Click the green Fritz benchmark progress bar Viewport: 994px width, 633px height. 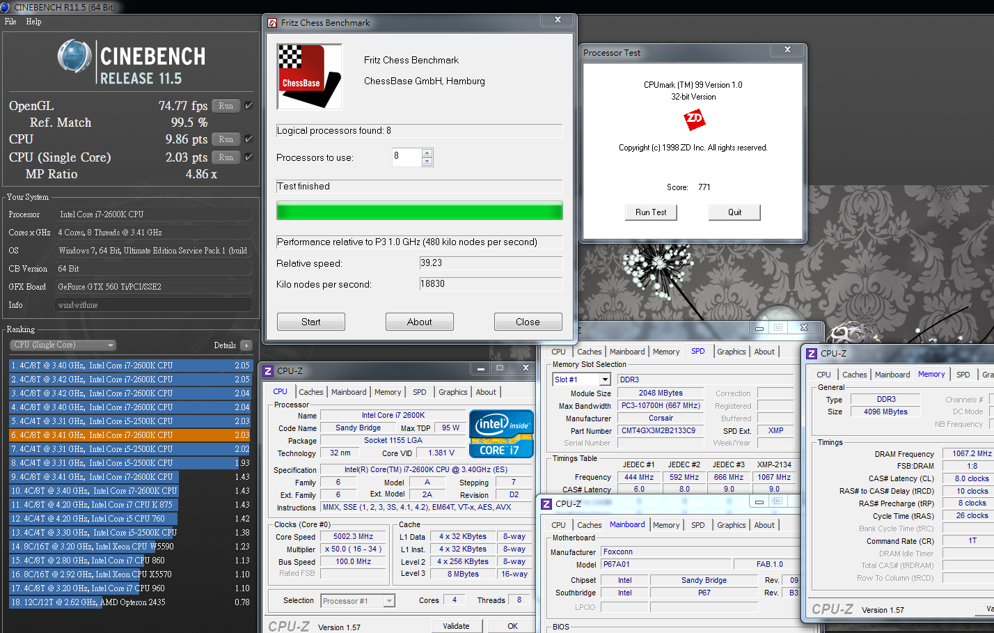click(x=420, y=211)
